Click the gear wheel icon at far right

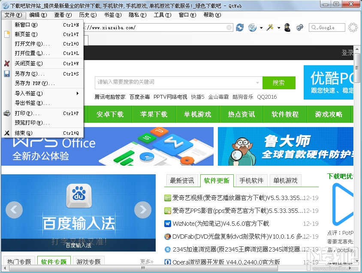pos(353,27)
